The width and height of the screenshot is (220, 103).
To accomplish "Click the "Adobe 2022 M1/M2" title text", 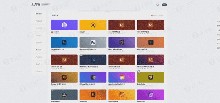I will (145, 67).
